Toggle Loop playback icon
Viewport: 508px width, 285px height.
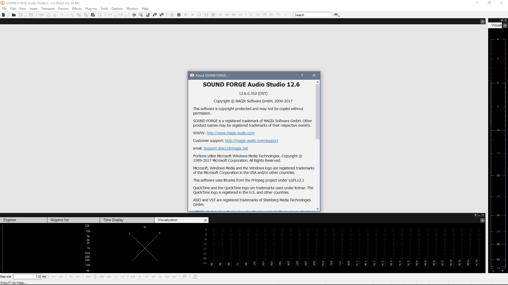click(199, 15)
